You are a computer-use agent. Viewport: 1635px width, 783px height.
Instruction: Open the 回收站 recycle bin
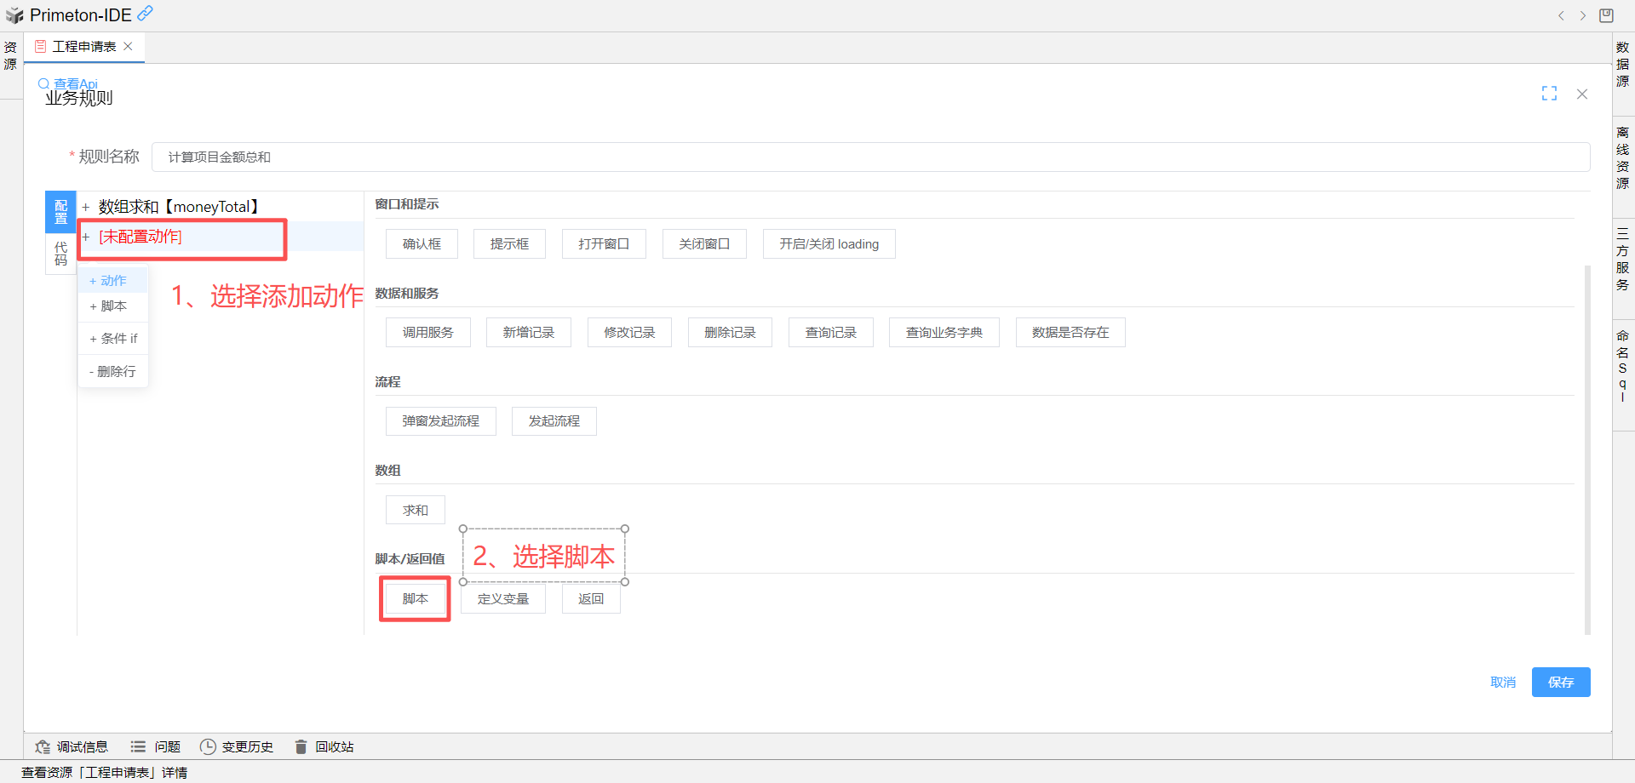[324, 746]
